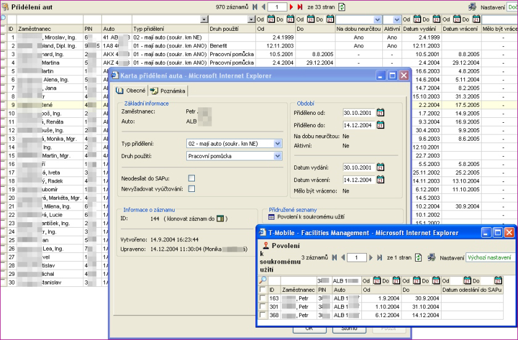The height and width of the screenshot is (340, 518).
Task: Refresh the Povolení k soukromému užití list
Action: (x=420, y=256)
